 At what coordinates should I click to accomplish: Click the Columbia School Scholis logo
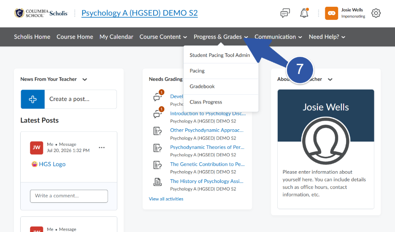[41, 13]
